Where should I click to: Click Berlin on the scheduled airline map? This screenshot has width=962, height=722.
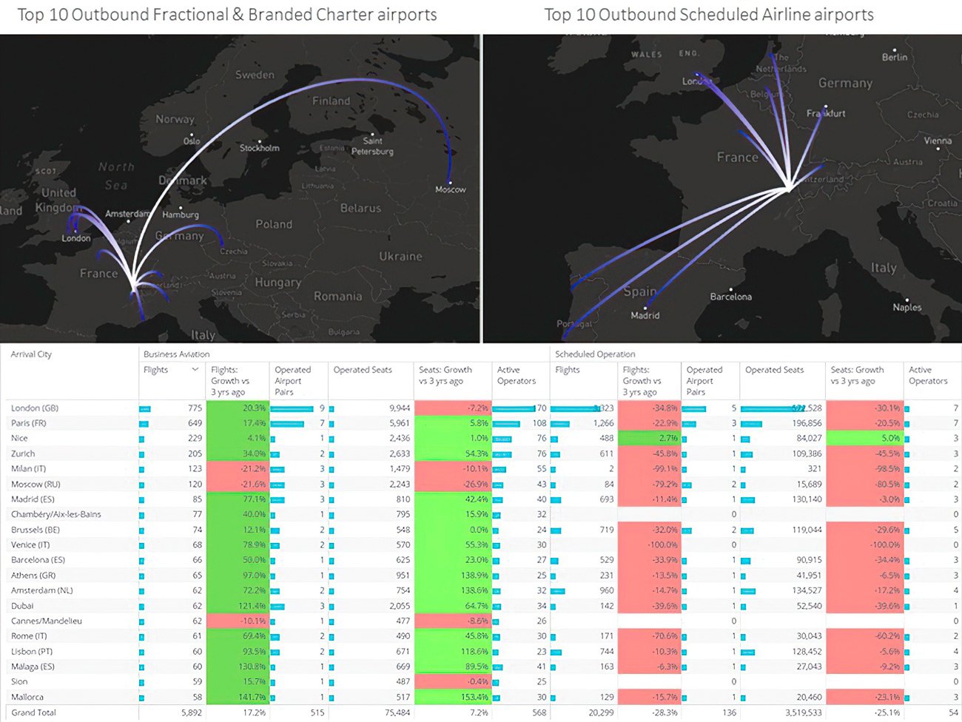pyautogui.click(x=894, y=57)
